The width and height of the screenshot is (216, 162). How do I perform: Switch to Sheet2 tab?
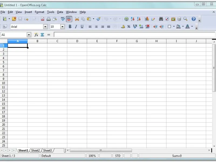click(x=35, y=150)
